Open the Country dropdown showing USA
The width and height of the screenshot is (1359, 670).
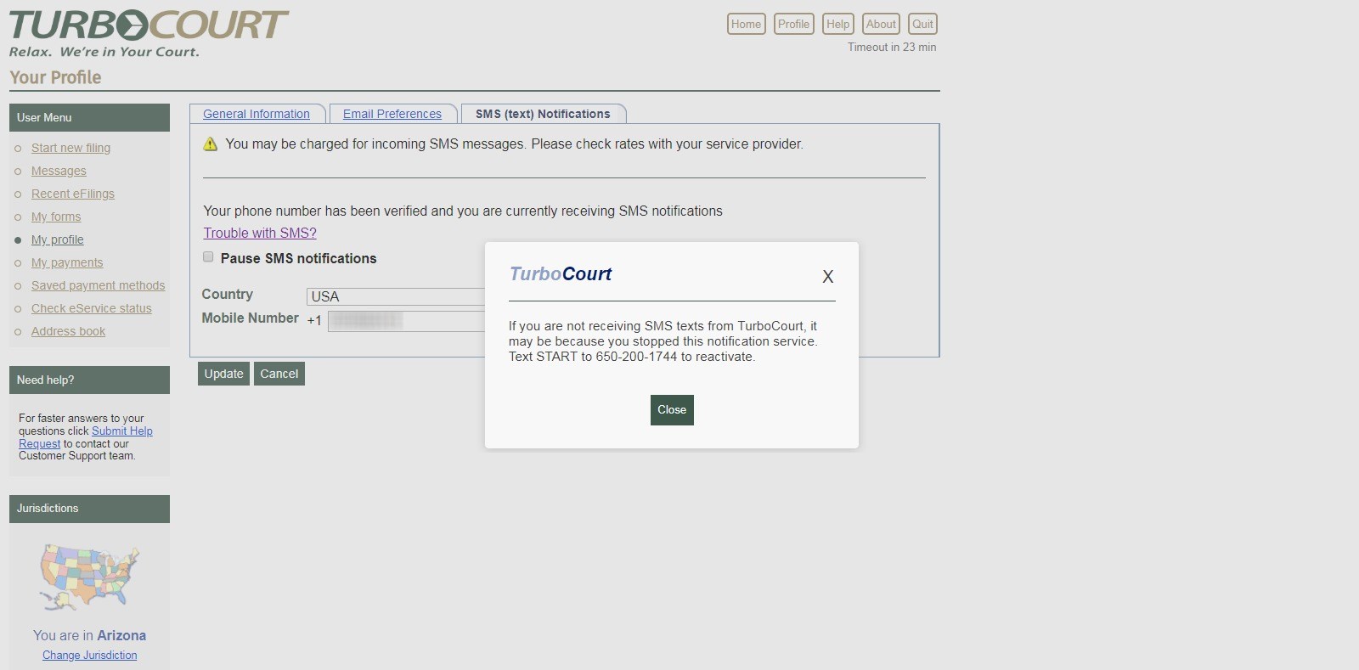(x=395, y=296)
